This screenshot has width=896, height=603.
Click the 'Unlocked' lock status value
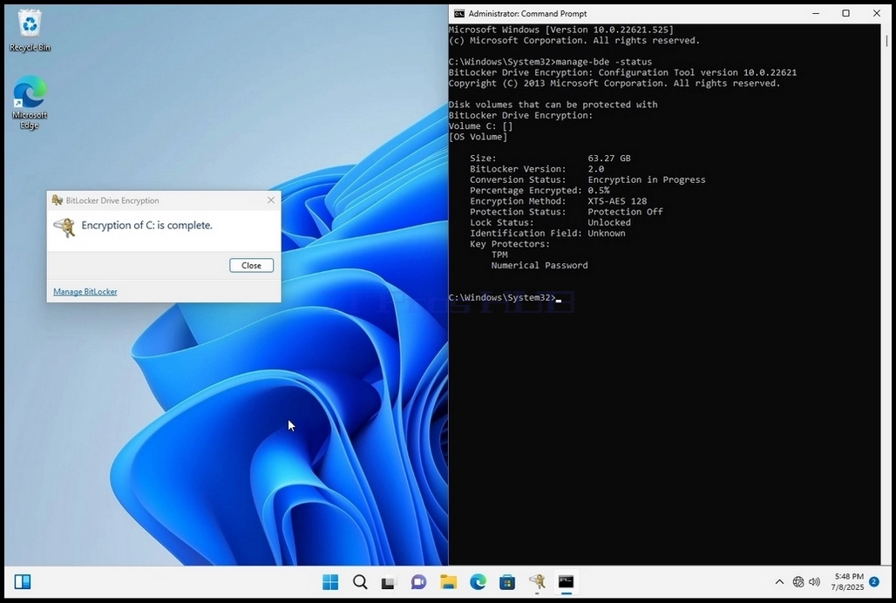609,223
